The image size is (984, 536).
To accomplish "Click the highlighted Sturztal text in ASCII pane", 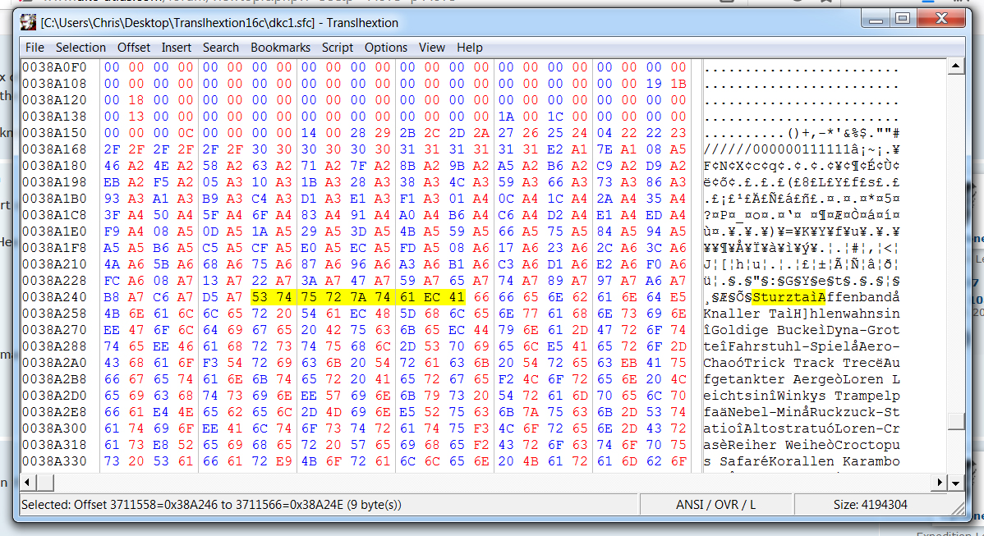I will coord(789,297).
